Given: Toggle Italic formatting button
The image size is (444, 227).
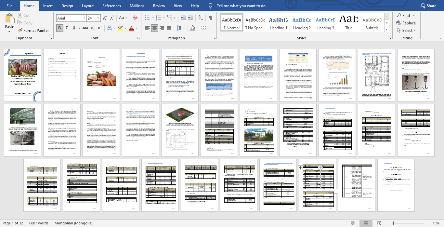Looking at the screenshot, I should click(67, 28).
